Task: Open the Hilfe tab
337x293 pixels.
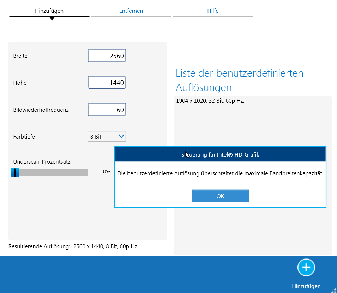Action: pyautogui.click(x=213, y=11)
